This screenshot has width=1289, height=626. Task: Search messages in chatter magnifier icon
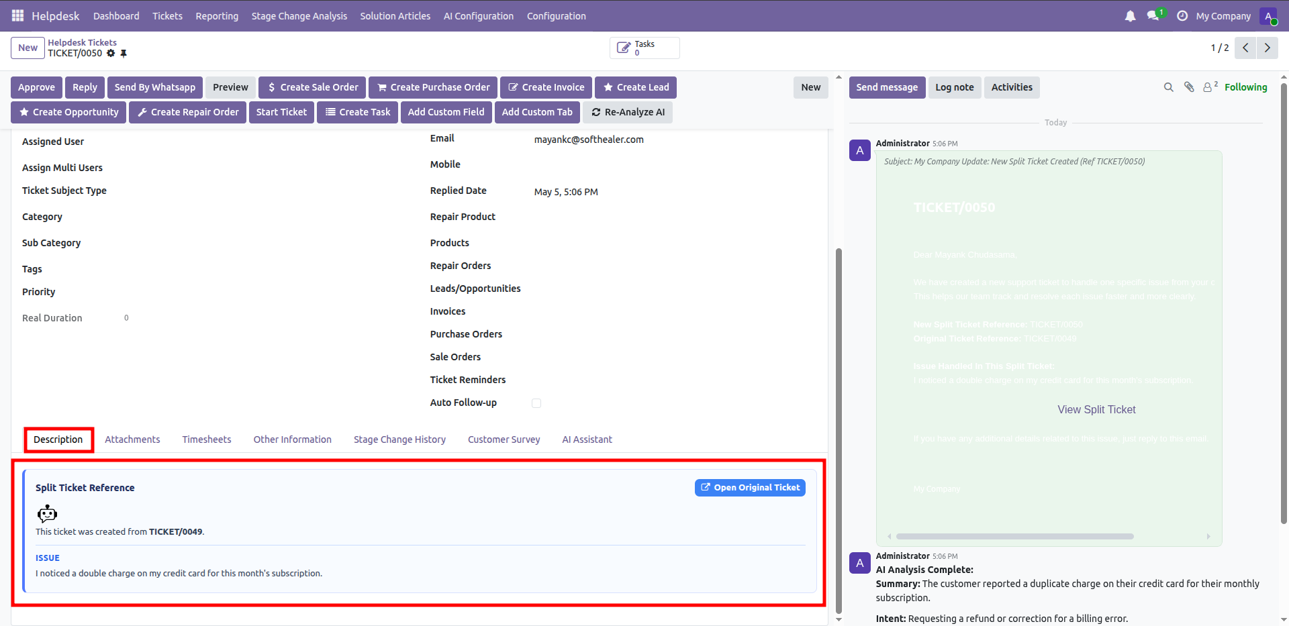(x=1169, y=87)
